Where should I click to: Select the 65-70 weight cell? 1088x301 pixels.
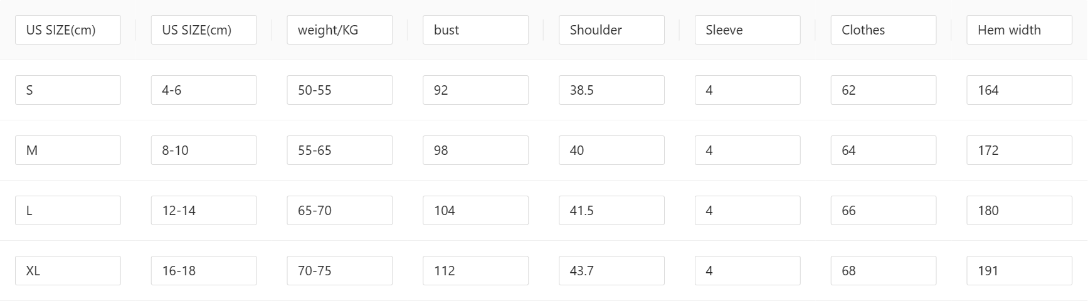(x=339, y=211)
